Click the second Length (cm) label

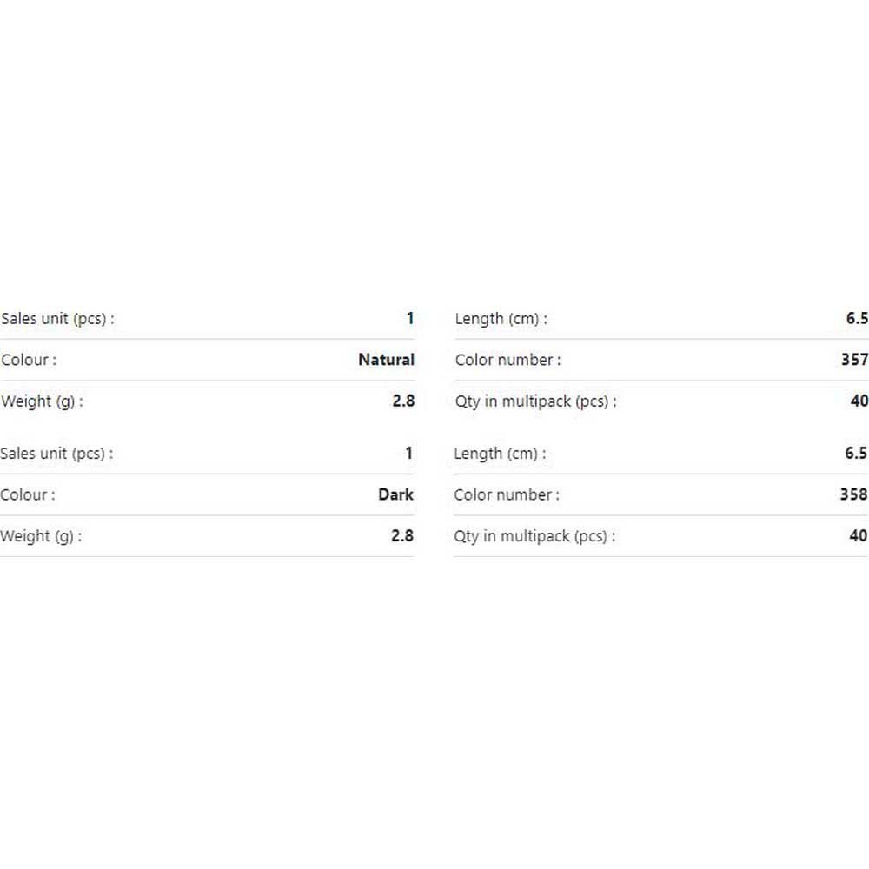point(500,454)
